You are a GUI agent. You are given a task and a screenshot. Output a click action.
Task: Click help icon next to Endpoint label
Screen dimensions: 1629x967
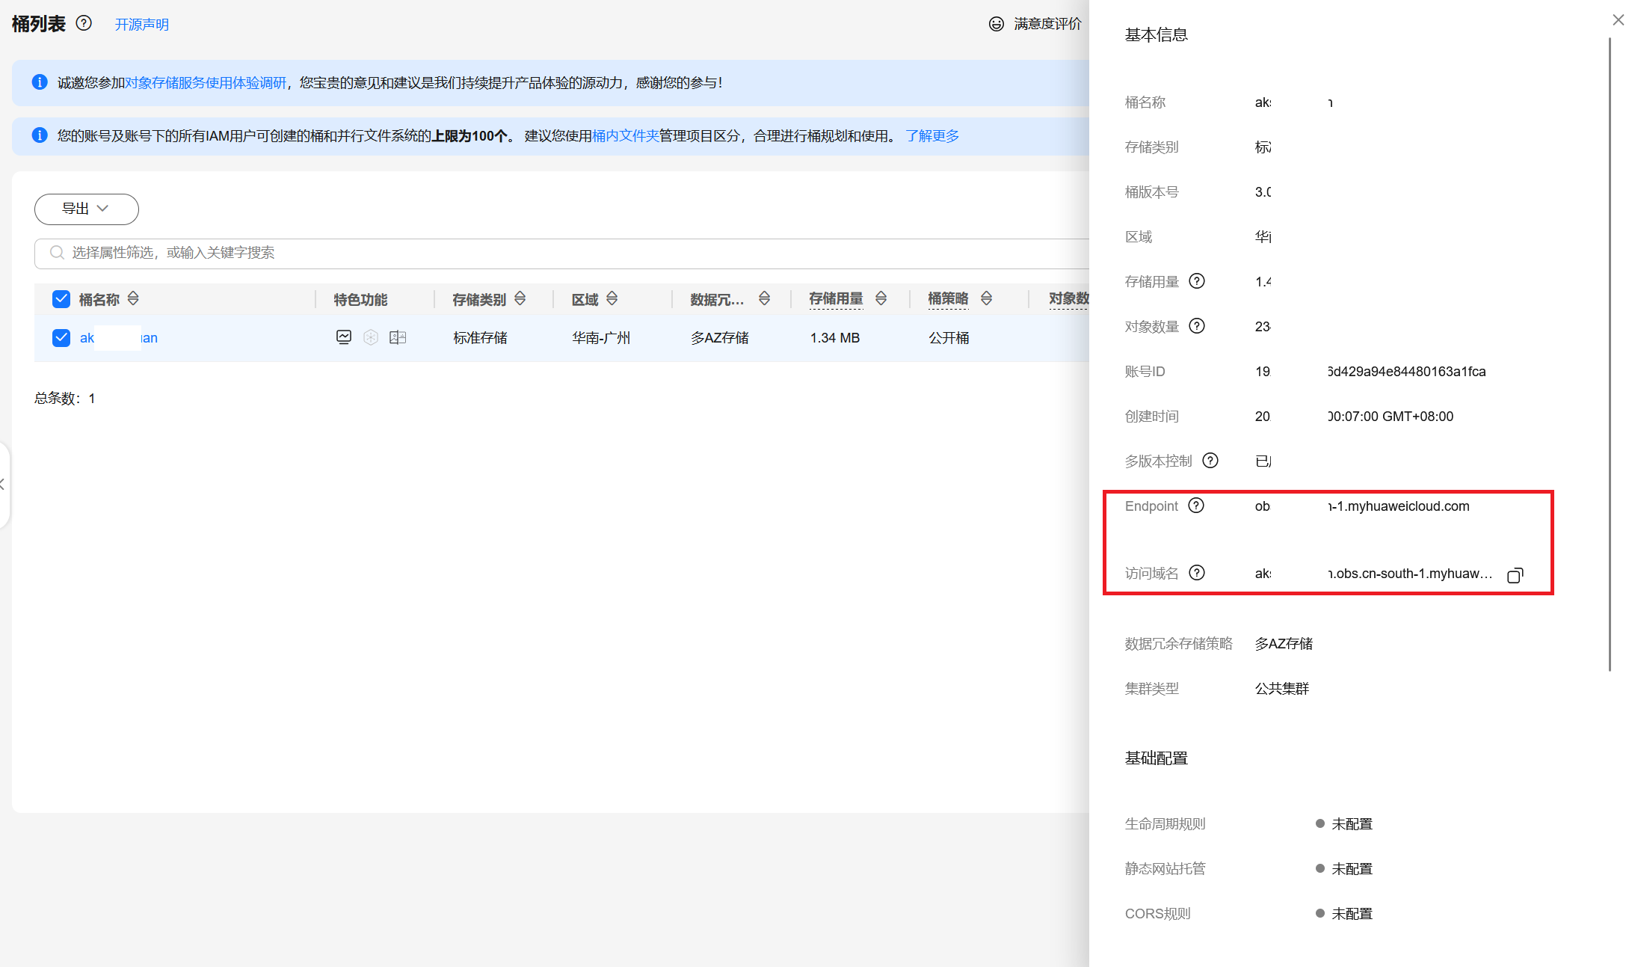click(1196, 506)
